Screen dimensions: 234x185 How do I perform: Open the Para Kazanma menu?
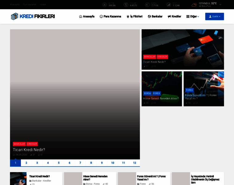110,16
